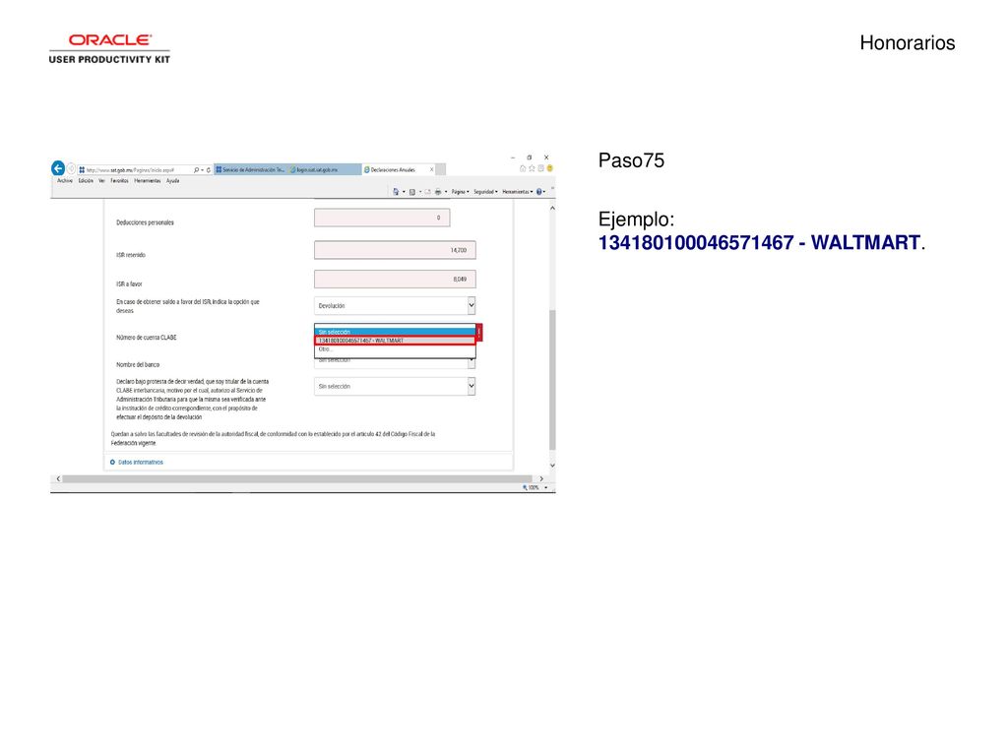
Task: Open the Ayuda menu
Action: point(172,181)
